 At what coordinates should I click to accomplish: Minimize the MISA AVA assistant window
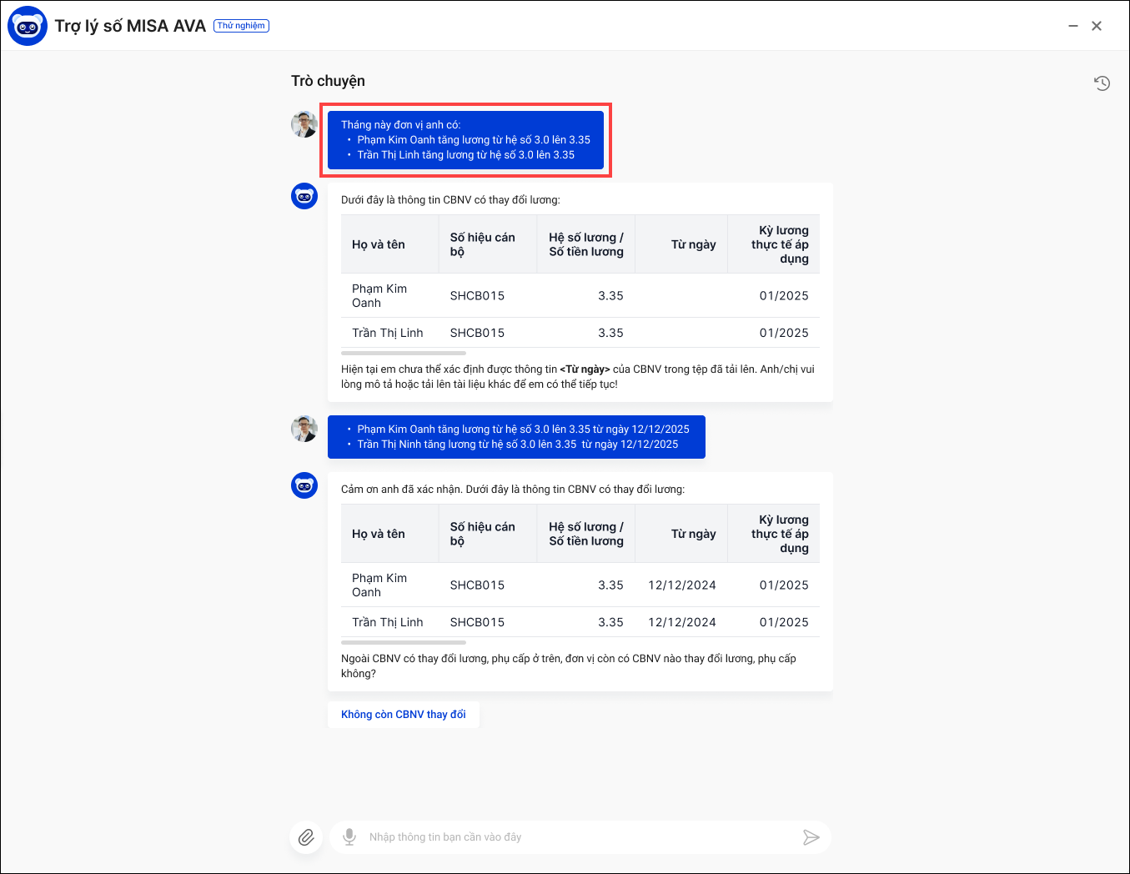[x=1073, y=26]
